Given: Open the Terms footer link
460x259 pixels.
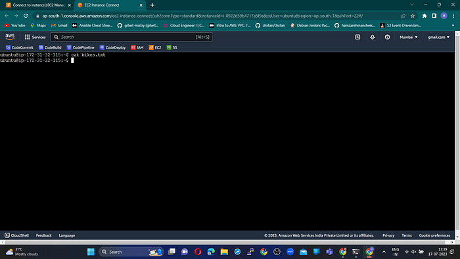Looking at the screenshot, I should click(407, 235).
